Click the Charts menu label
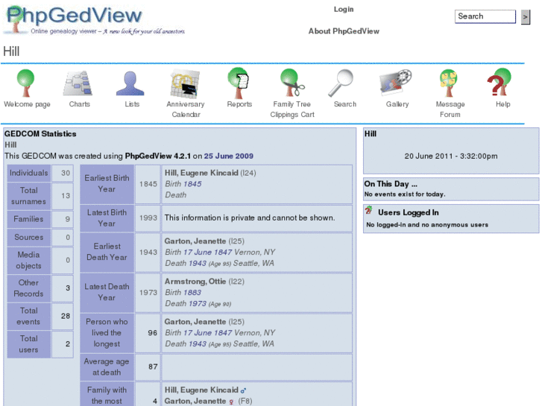The image size is (542, 406). pyautogui.click(x=80, y=104)
